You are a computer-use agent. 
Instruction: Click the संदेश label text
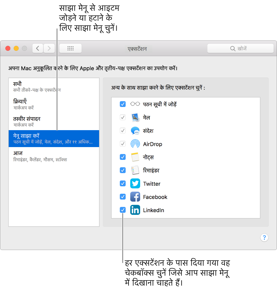tap(148, 130)
